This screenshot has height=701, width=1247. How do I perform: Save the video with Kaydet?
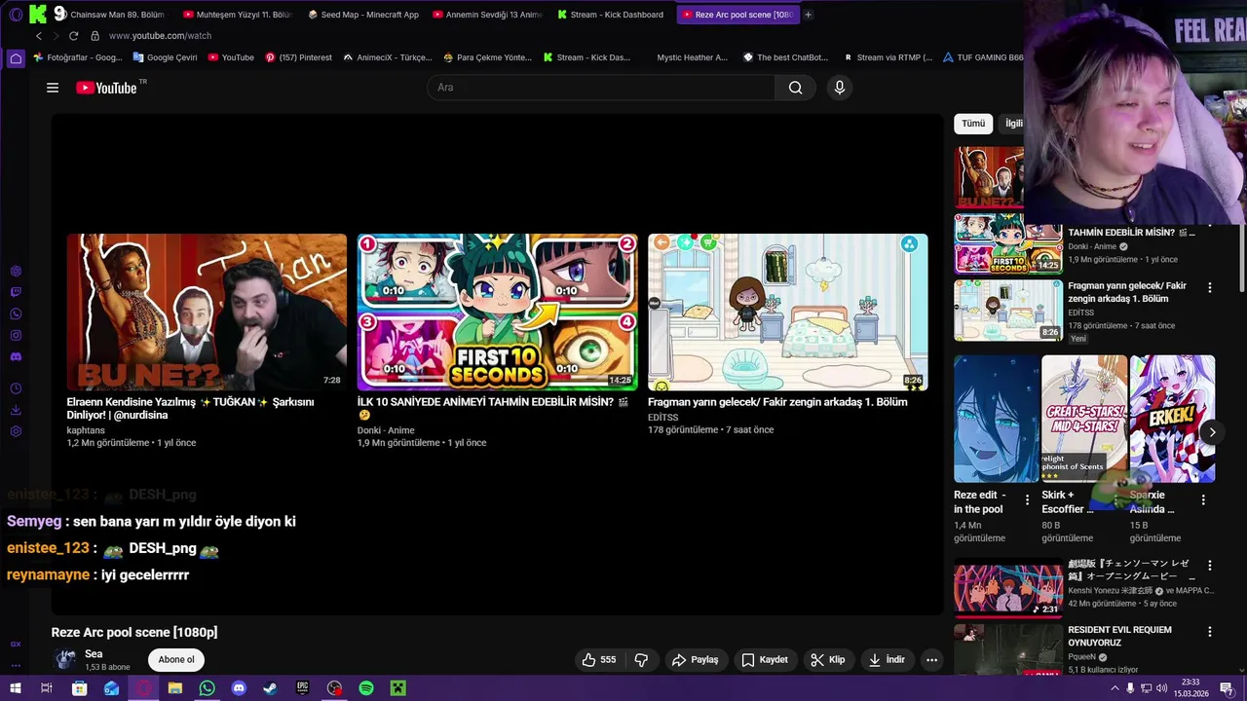pos(765,660)
